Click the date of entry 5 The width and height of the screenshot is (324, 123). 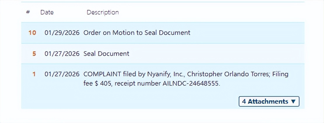pos(62,54)
